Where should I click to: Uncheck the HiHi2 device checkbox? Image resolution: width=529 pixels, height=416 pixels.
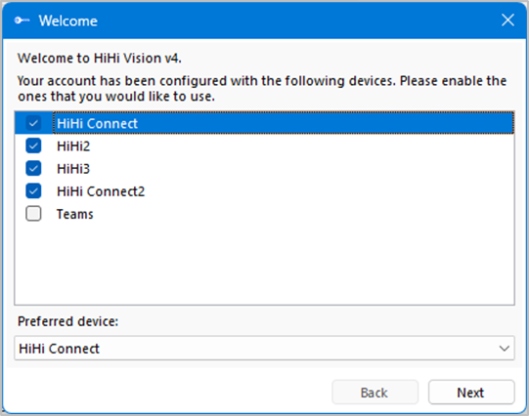[x=33, y=146]
